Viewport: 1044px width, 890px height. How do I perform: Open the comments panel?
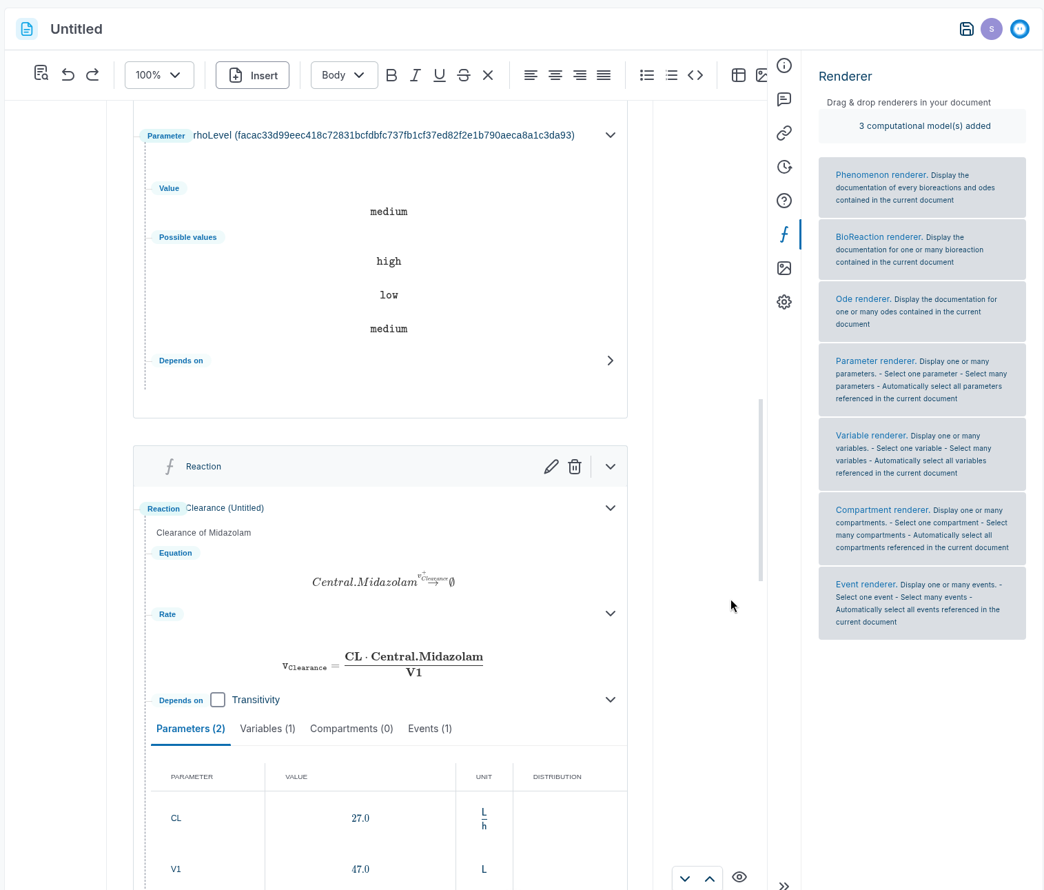click(x=784, y=99)
